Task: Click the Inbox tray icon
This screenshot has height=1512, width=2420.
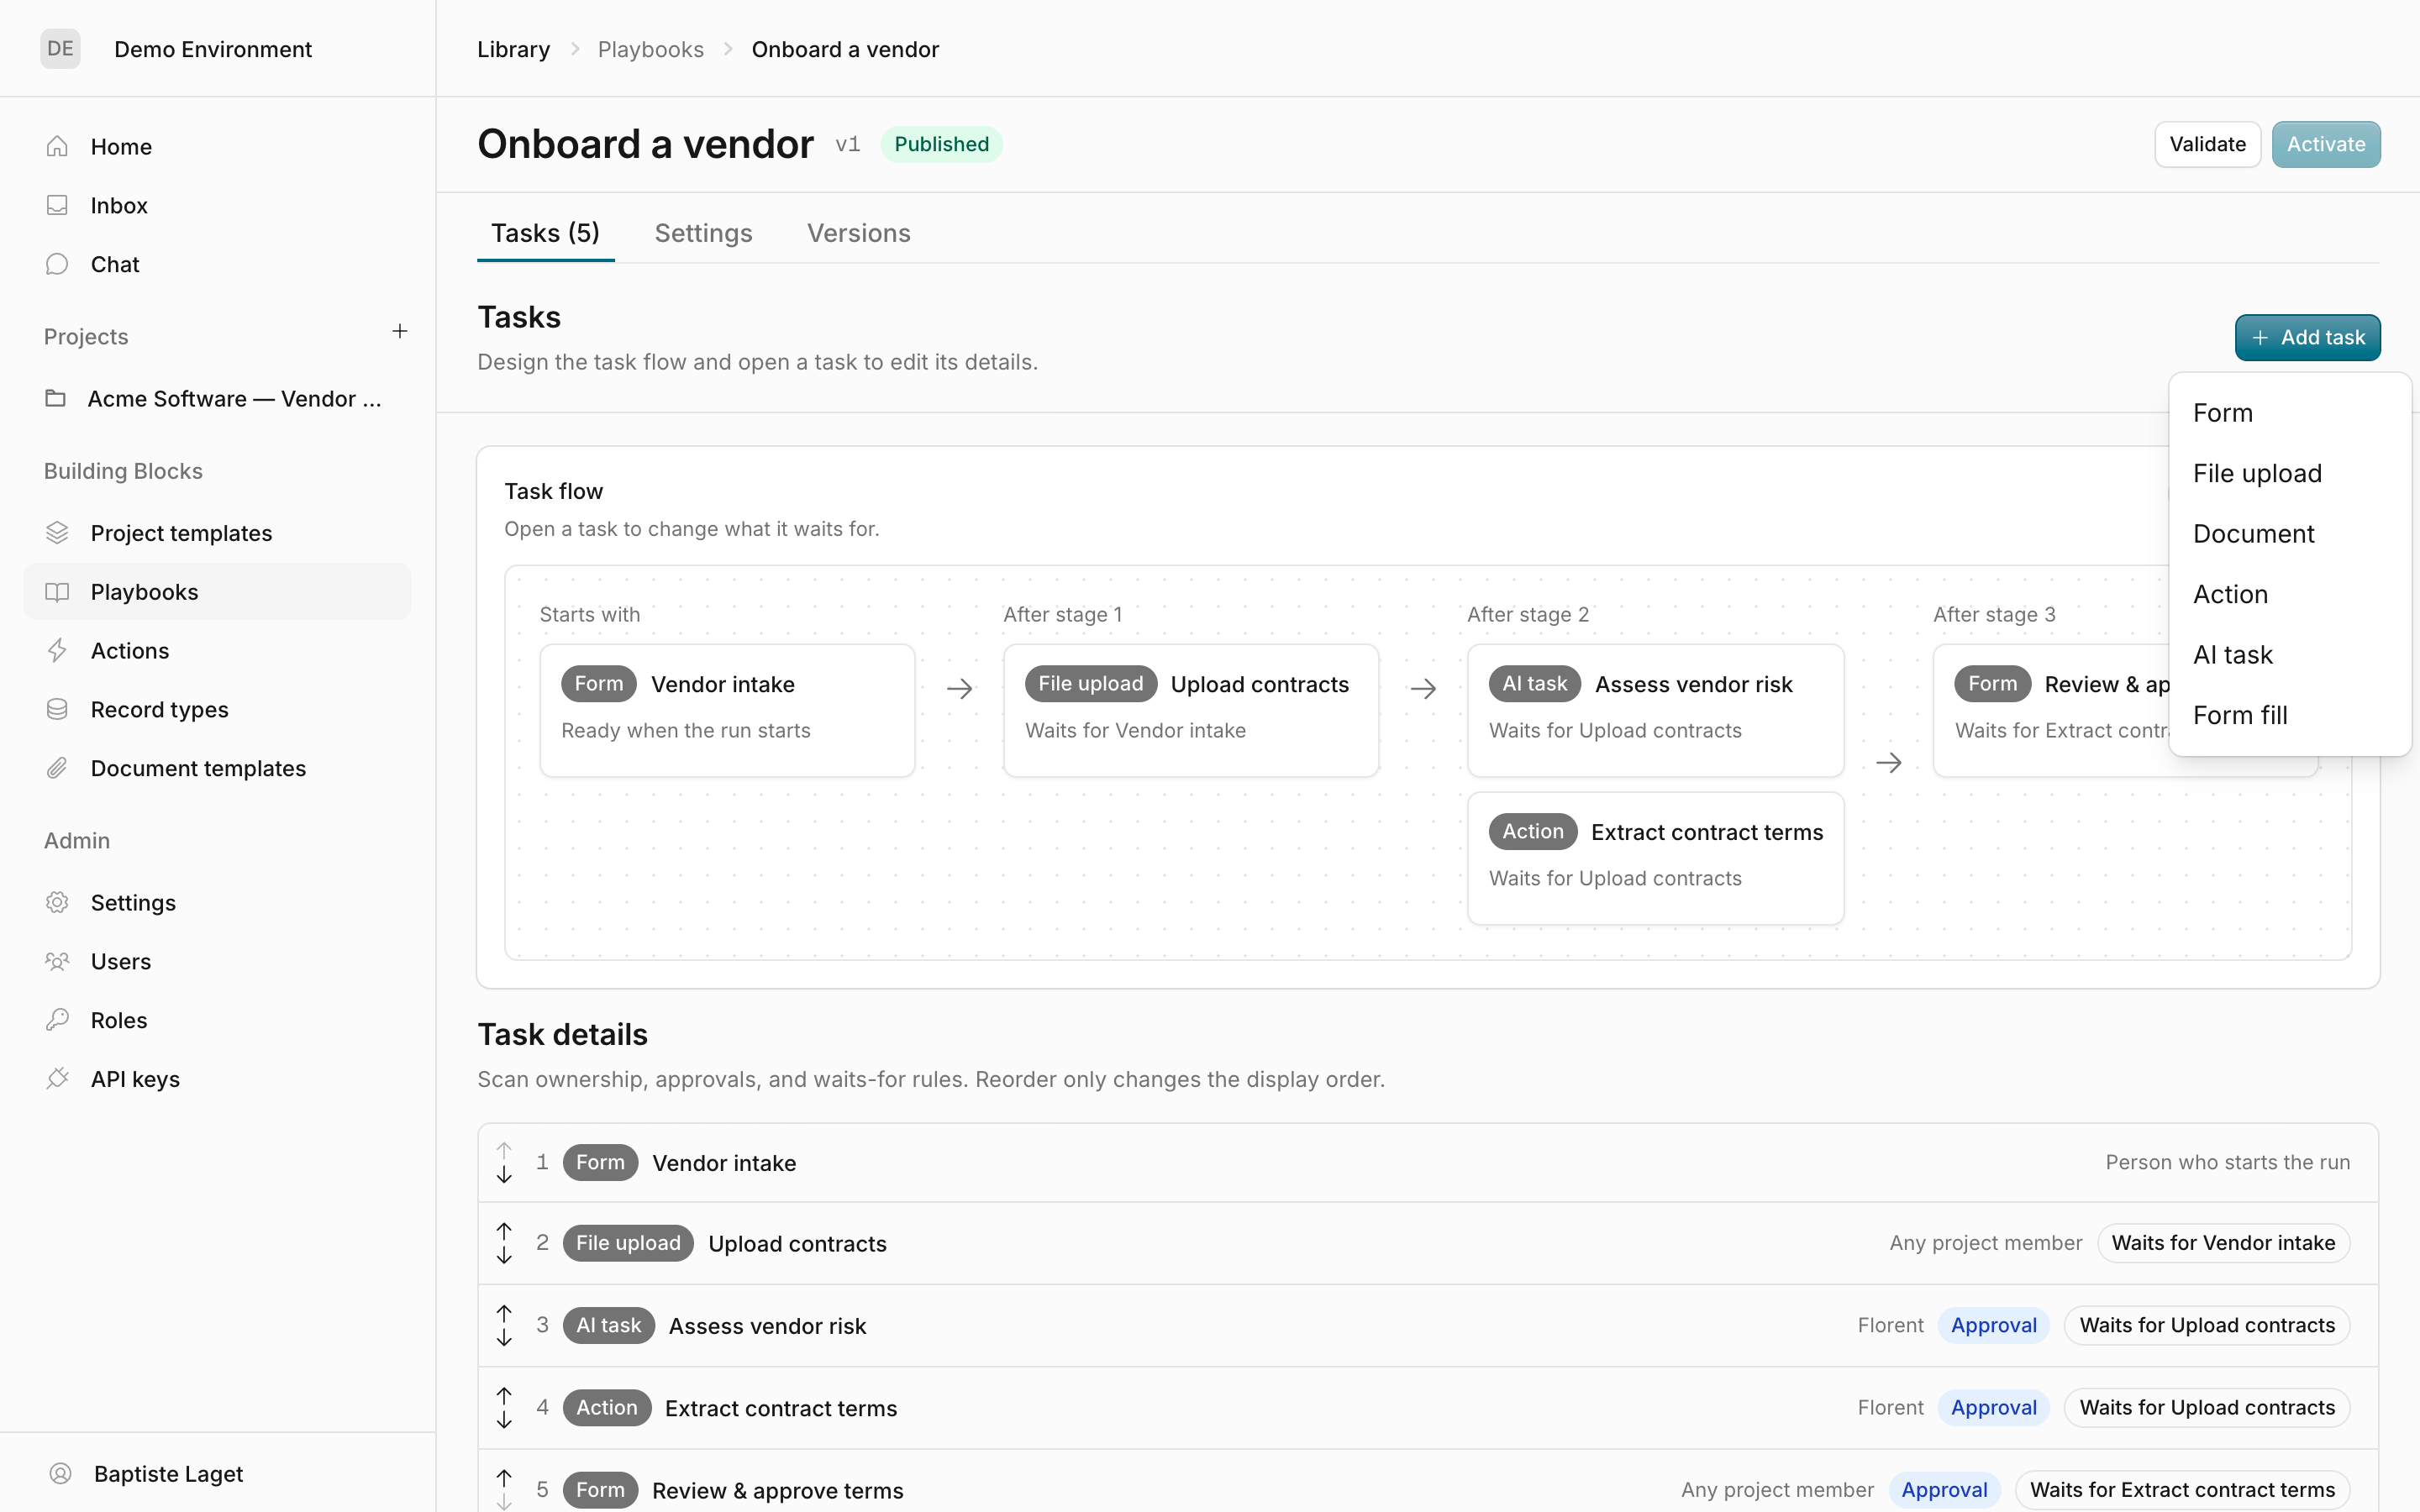Action: coord(57,205)
